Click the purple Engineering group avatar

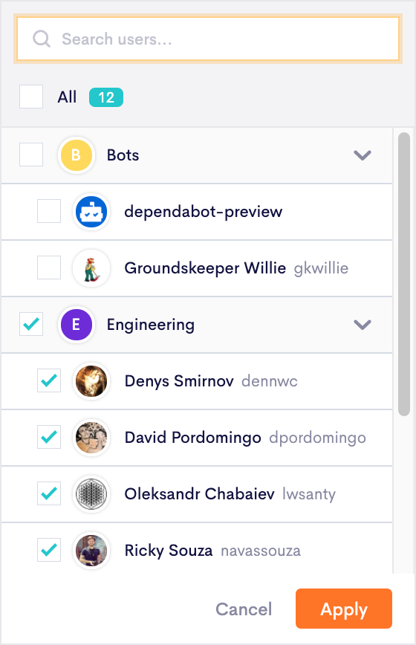click(x=76, y=325)
